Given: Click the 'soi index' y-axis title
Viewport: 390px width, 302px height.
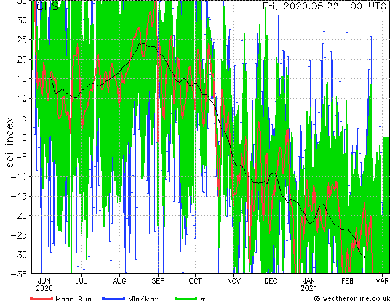Looking at the screenshot, I should (10, 142).
